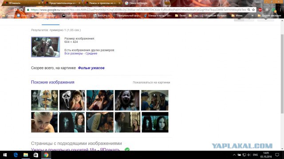Screen dimensions: 284x159
Task: Click Пожаловаться на картинки link
Action: (x=151, y=83)
